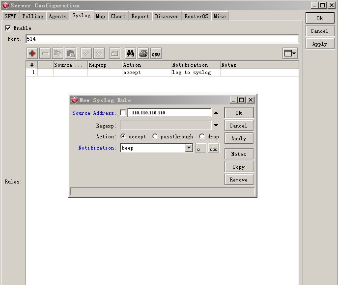Click the Notification combo box showing beep

[156, 148]
